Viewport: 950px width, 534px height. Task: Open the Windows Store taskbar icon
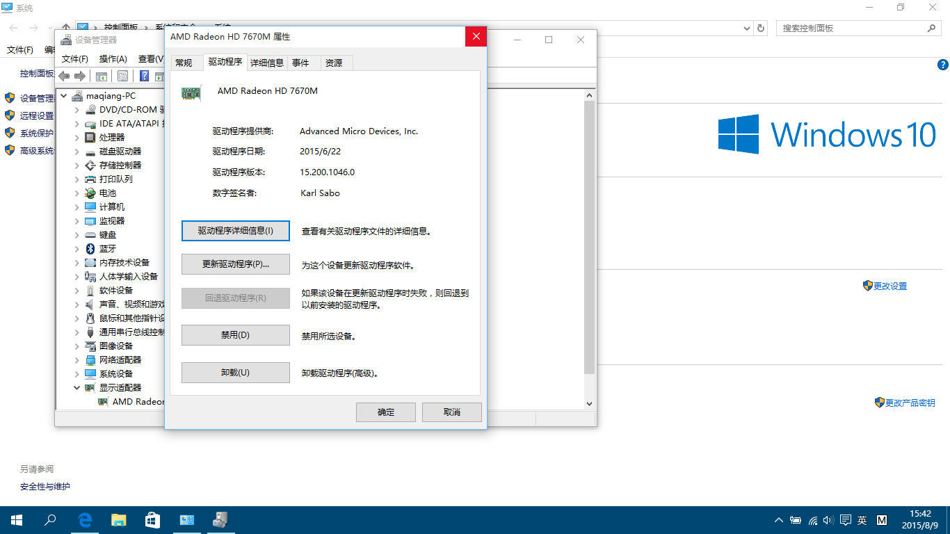153,520
